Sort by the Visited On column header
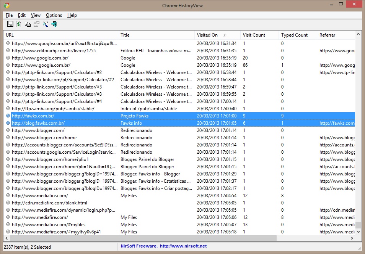 click(x=217, y=35)
